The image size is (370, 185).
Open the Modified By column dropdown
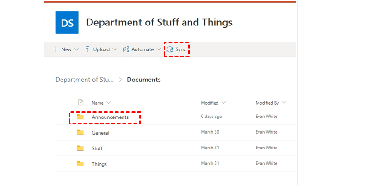pyautogui.click(x=284, y=102)
